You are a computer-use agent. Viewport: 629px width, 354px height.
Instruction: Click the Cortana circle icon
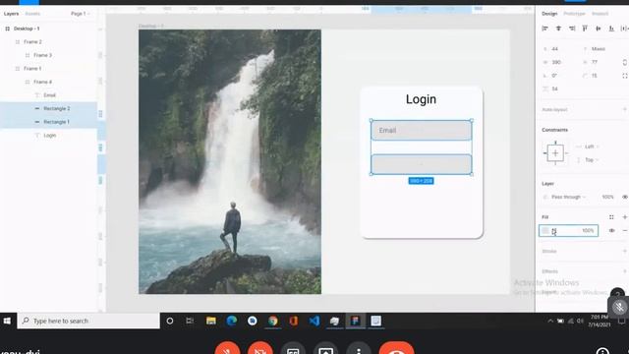click(170, 322)
